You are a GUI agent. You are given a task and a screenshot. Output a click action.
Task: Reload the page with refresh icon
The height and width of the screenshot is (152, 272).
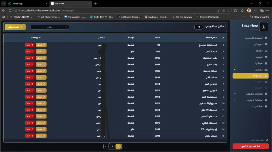(10, 11)
